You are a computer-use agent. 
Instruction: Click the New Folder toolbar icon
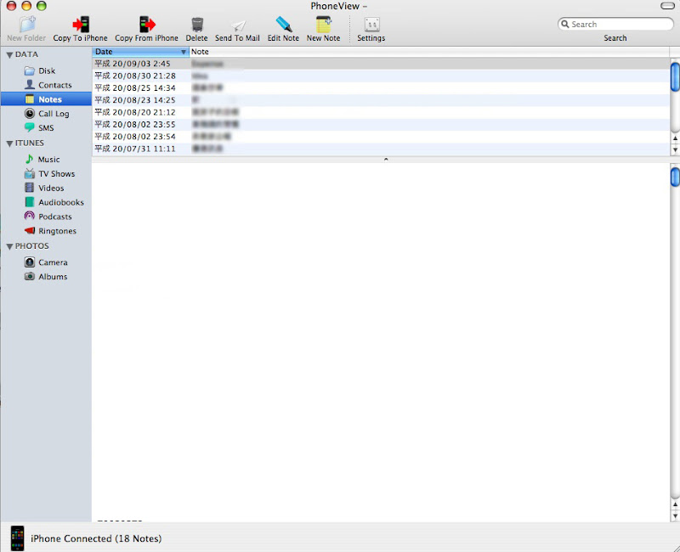(27, 25)
